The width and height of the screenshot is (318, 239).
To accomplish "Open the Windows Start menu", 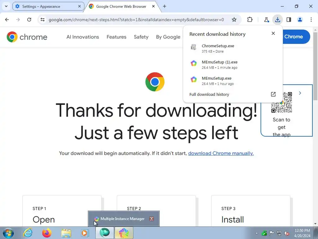I will (8, 233).
